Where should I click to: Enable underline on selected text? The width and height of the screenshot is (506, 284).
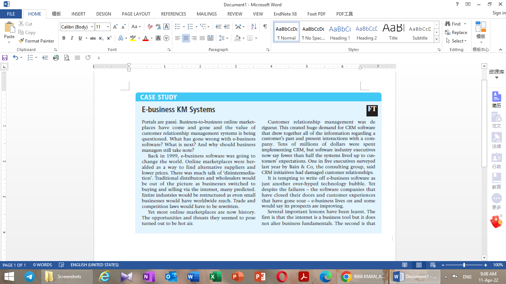(80, 38)
